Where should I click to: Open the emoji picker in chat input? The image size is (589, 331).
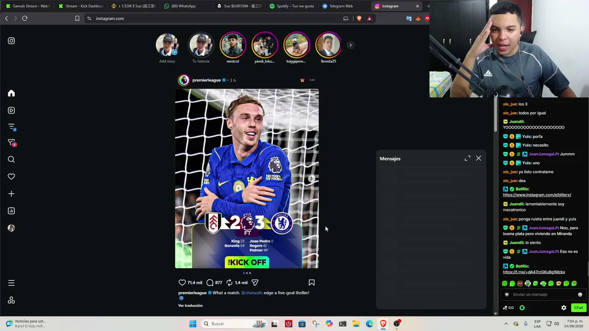pyautogui.click(x=580, y=295)
